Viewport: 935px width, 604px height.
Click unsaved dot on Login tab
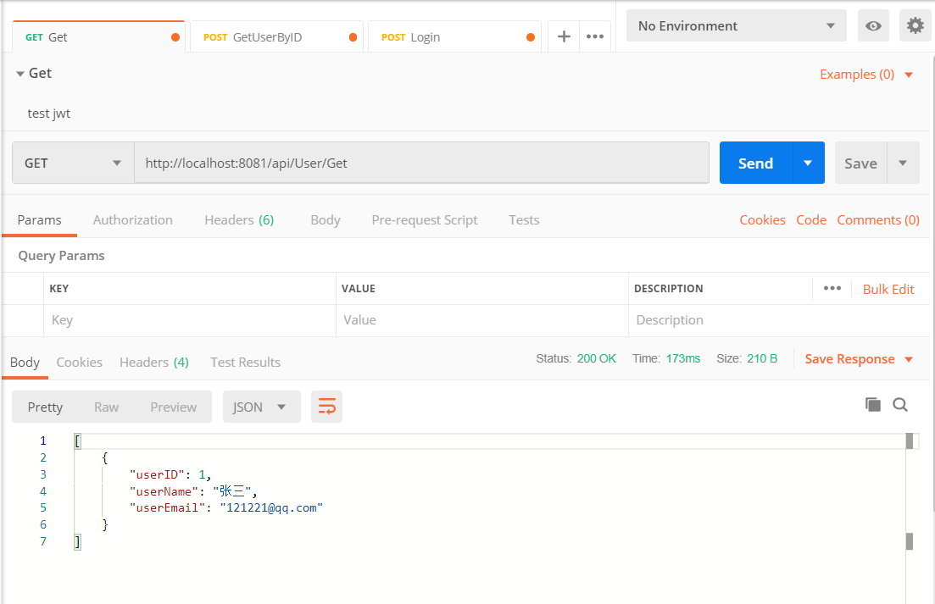point(531,37)
